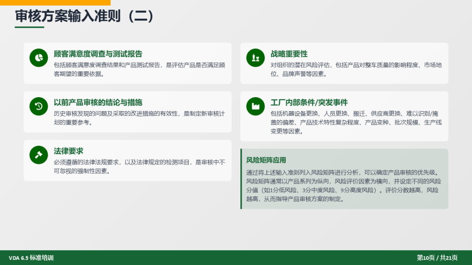Click the orange accent bar above the title
This screenshot has height=265, width=472.
click(55, 2)
